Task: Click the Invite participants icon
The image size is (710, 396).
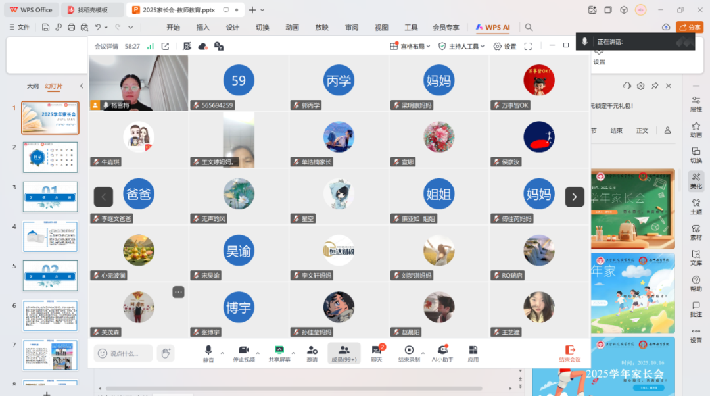Action: pos(312,353)
